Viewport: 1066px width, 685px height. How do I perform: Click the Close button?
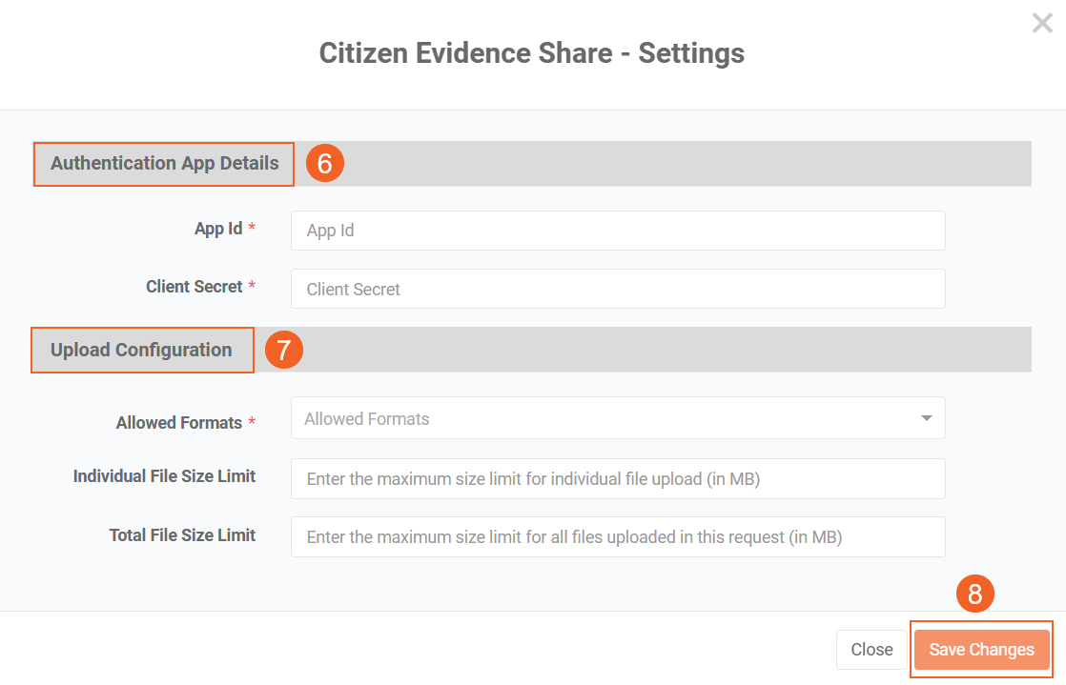pyautogui.click(x=871, y=650)
